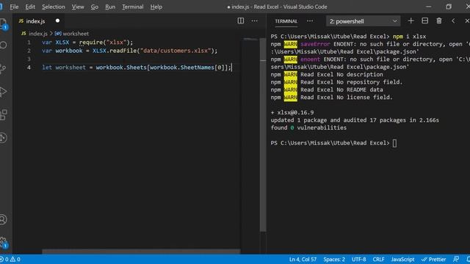Open Run and Debug view
470x264 pixels.
tap(3, 91)
